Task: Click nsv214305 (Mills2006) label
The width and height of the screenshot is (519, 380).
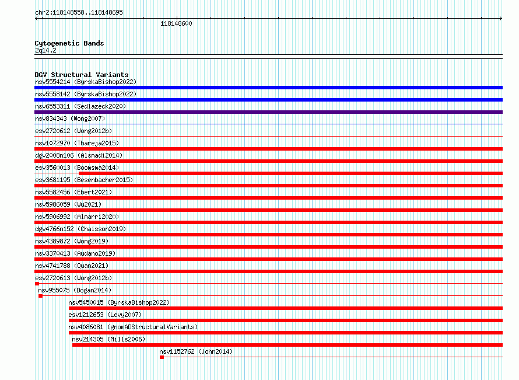Action: click(108, 339)
